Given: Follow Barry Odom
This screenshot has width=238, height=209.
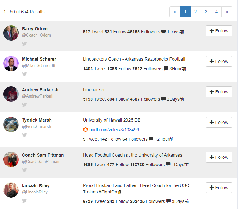Looking at the screenshot, I should click(219, 31).
